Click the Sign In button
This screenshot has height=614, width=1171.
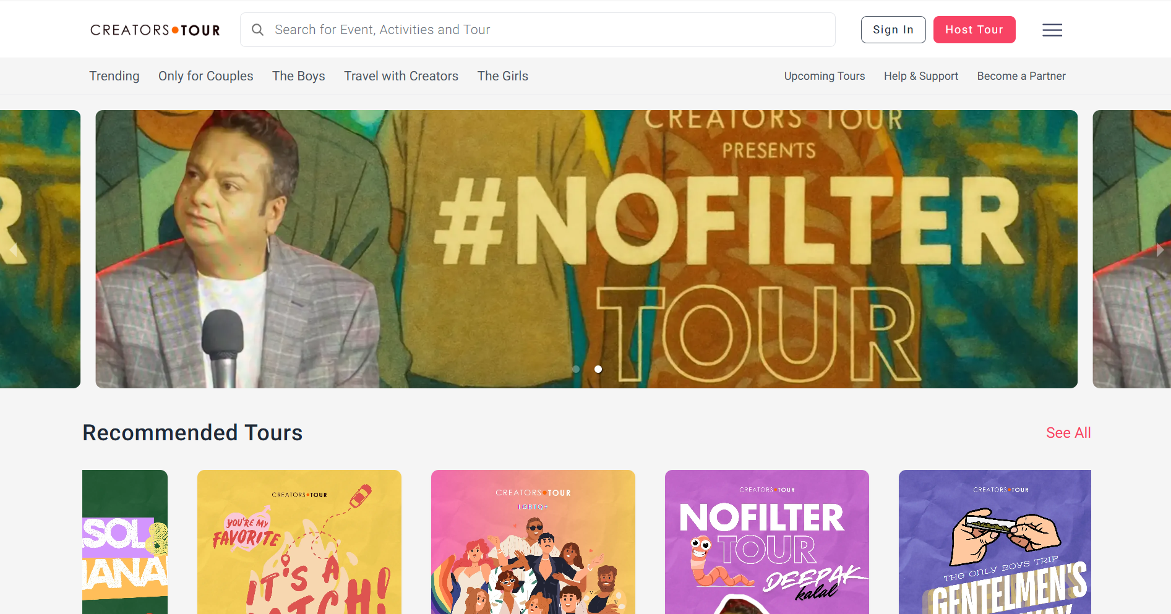(x=893, y=30)
